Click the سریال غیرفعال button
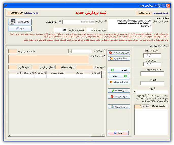The height and width of the screenshot is (145, 174). click(x=119, y=96)
